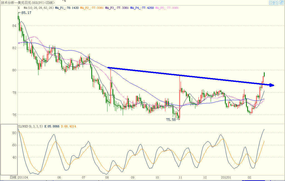Click the 02 month label on time axis
This screenshot has width=285, height=181.
click(x=249, y=177)
